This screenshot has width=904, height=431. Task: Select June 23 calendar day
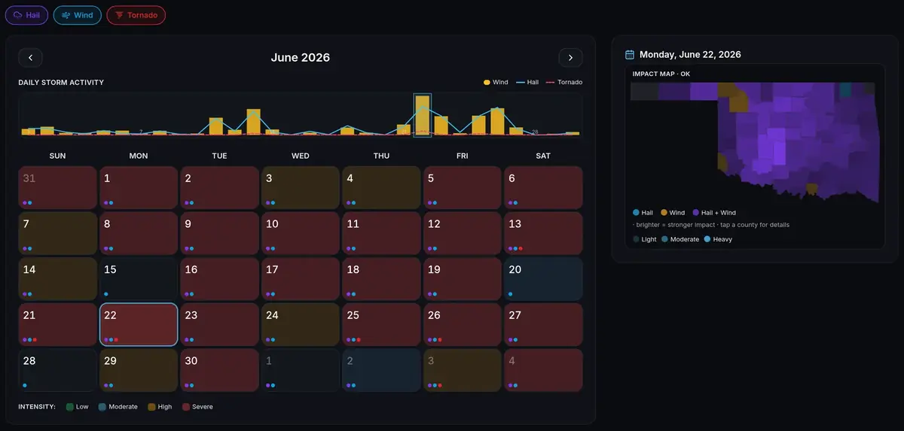[220, 324]
